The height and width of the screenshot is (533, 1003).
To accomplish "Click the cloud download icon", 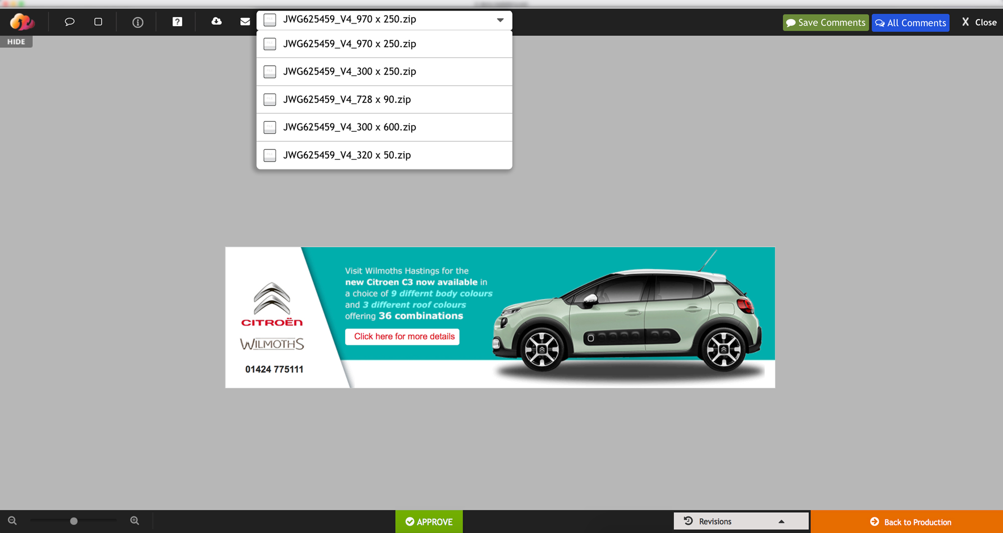I will tap(216, 22).
